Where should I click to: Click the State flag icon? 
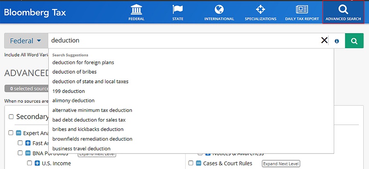[178, 10]
